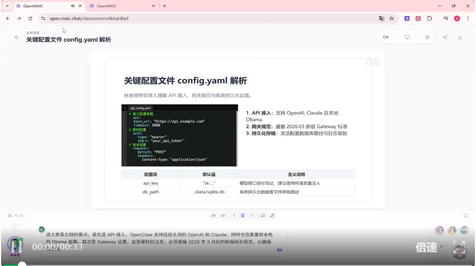Screen dimensions: 476x266
Task: Select the ./data/sqlite.db value cell
Action: [209, 192]
